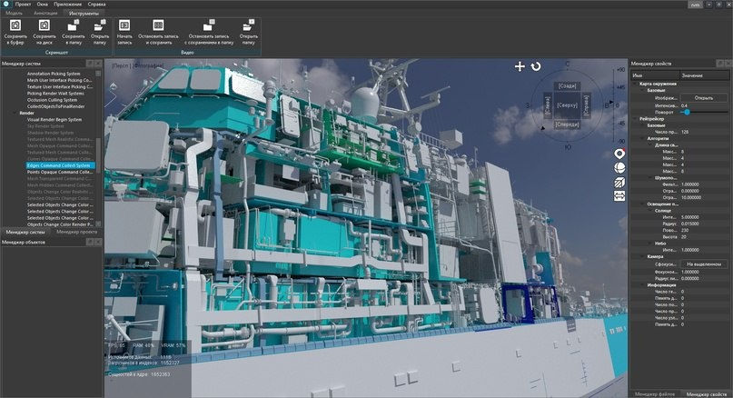Collapse the Камера properties section

pyautogui.click(x=643, y=256)
